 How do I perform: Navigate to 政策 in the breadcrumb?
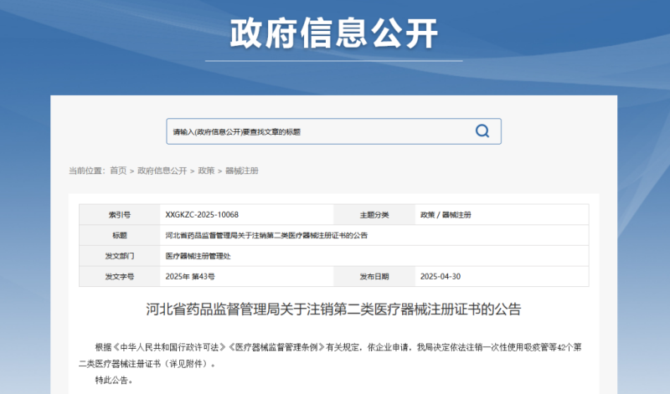[x=206, y=171]
